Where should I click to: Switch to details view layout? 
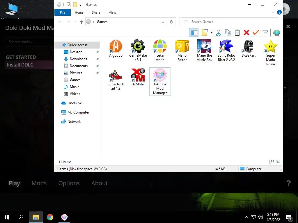click(272, 161)
